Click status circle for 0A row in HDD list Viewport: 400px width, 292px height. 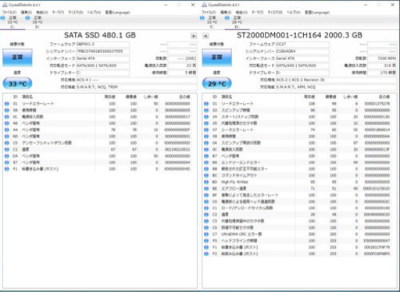coord(206,143)
